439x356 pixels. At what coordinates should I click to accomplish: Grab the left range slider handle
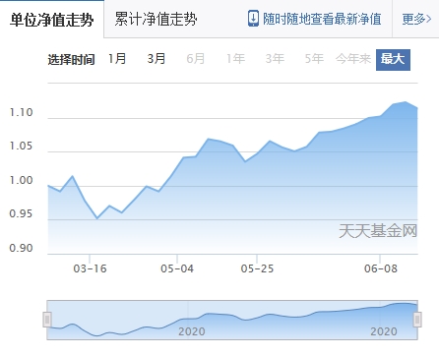pos(47,320)
